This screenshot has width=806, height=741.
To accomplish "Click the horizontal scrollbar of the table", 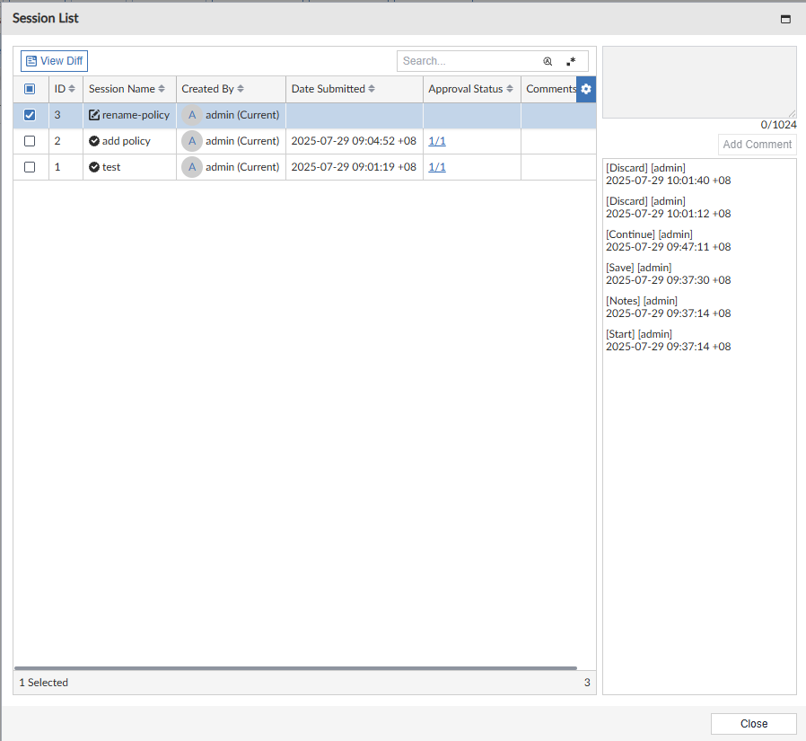I will (295, 668).
